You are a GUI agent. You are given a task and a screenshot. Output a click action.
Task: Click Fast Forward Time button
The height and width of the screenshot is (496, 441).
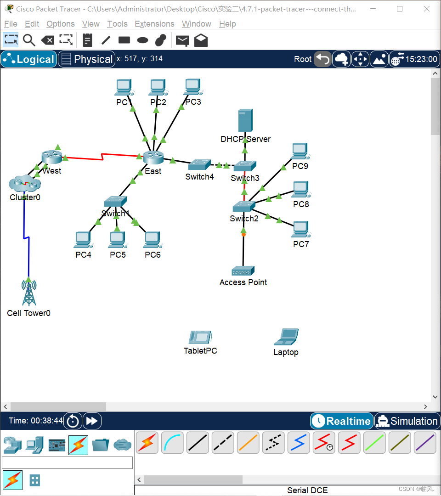coord(92,421)
